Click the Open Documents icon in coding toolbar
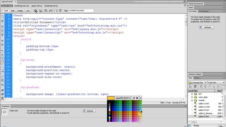 click(x=2, y=17)
